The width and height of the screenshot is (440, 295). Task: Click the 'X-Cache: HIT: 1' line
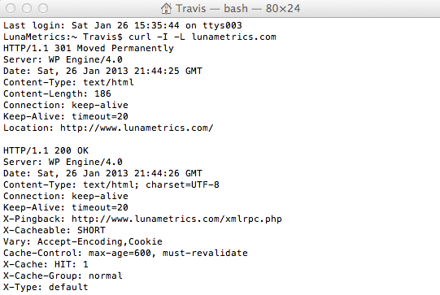coord(46,264)
